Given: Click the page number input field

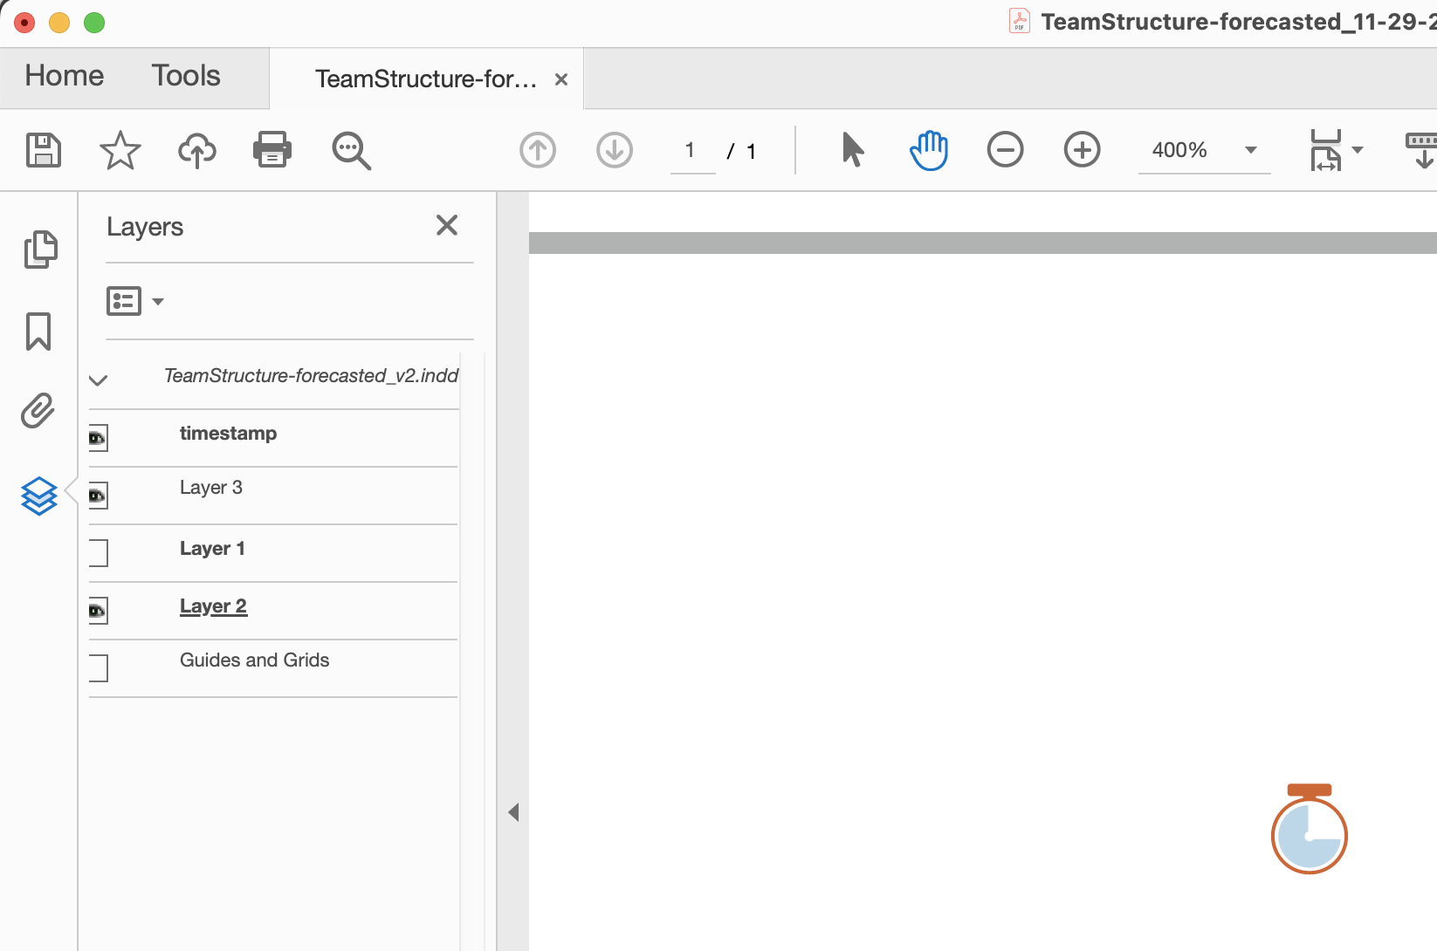Looking at the screenshot, I should pos(691,149).
